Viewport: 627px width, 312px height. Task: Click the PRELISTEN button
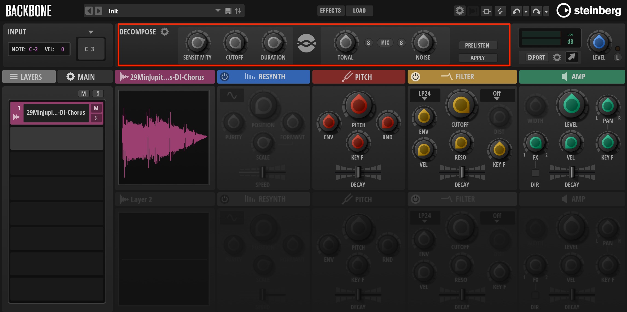pos(477,45)
